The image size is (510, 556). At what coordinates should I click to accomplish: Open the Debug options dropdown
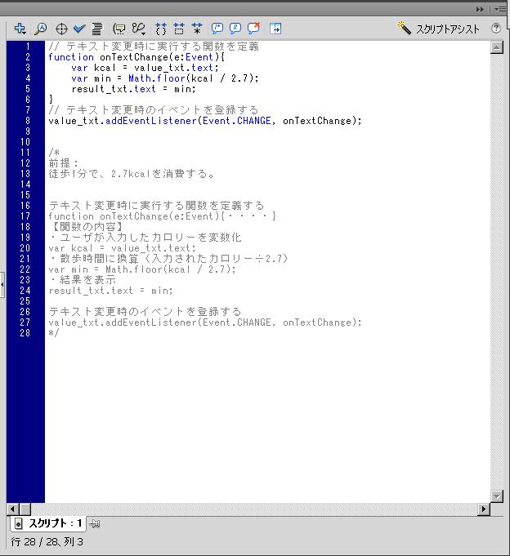coord(139,29)
